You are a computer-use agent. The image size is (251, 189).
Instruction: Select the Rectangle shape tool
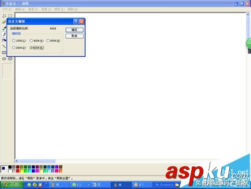4,53
